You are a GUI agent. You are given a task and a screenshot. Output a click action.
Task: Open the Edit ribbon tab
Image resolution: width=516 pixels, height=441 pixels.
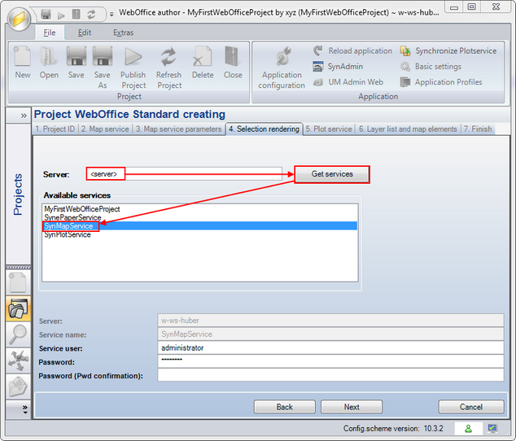pos(85,33)
